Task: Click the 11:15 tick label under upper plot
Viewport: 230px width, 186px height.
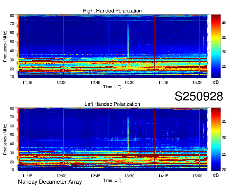Action: coord(27,82)
